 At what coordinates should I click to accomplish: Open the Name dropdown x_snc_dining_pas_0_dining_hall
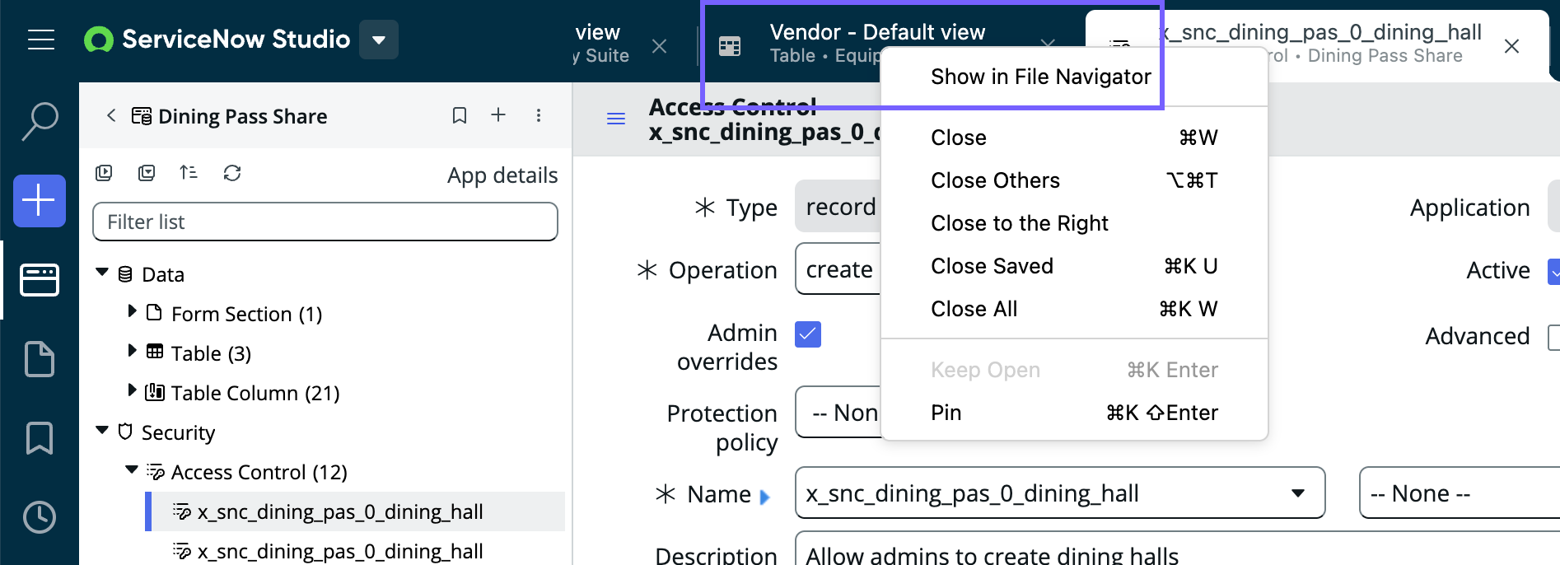tap(1060, 493)
